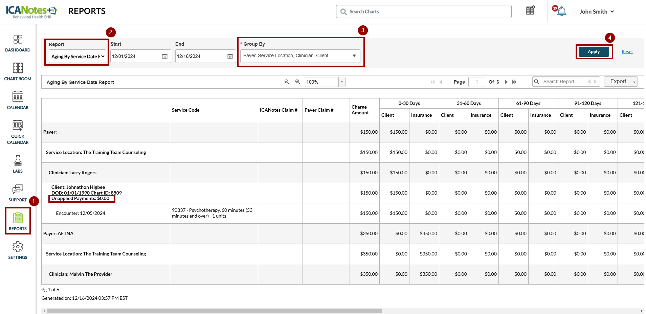Viewport: 646px width, 314px height.
Task: Go to next report page arrow
Action: click(506, 82)
